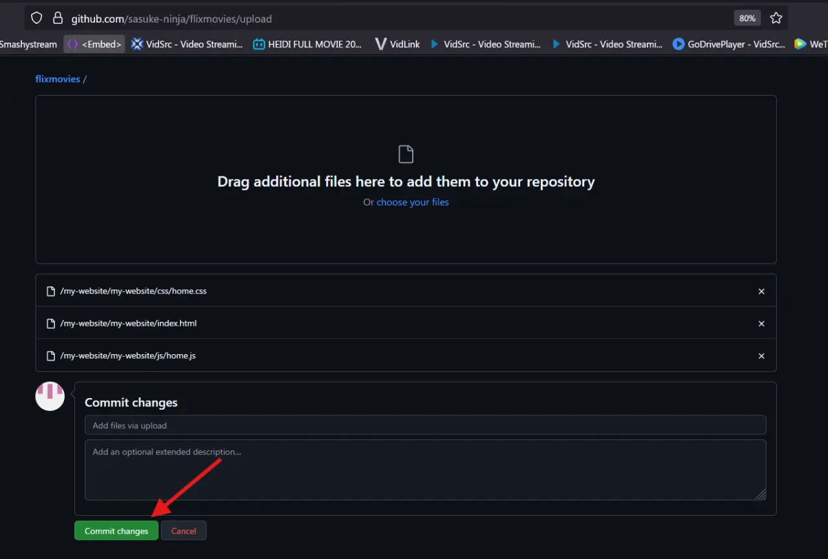Screen dimensions: 828x559
Task: Open the Smashystream bookmark
Action: (x=28, y=44)
